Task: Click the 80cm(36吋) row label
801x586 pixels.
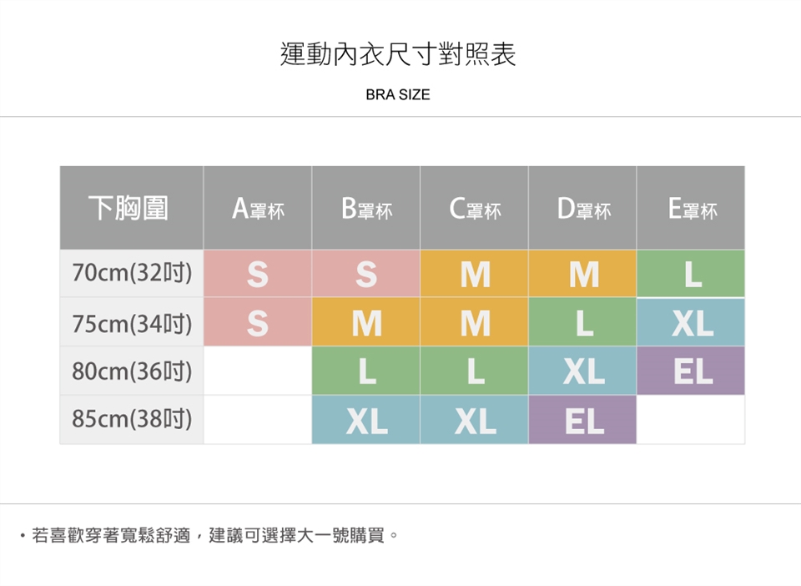Action: coord(131,371)
